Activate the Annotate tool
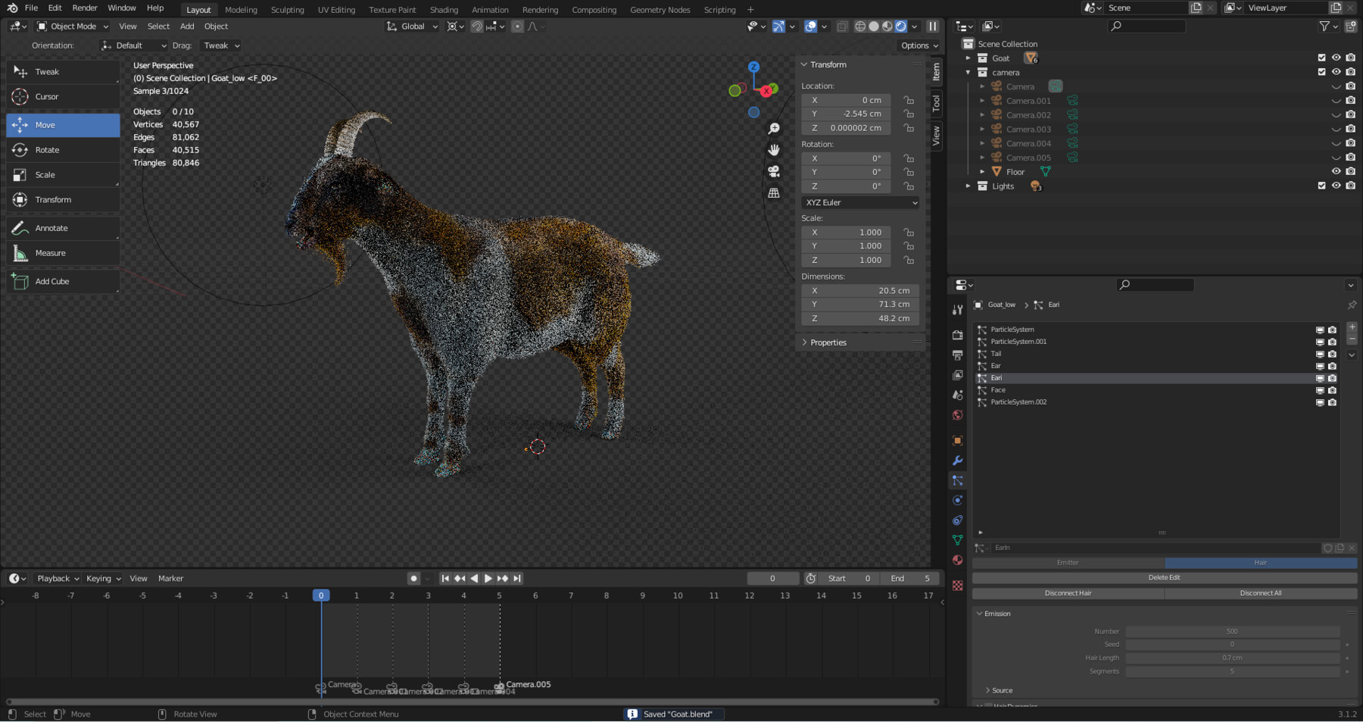Image resolution: width=1363 pixels, height=722 pixels. click(50, 227)
